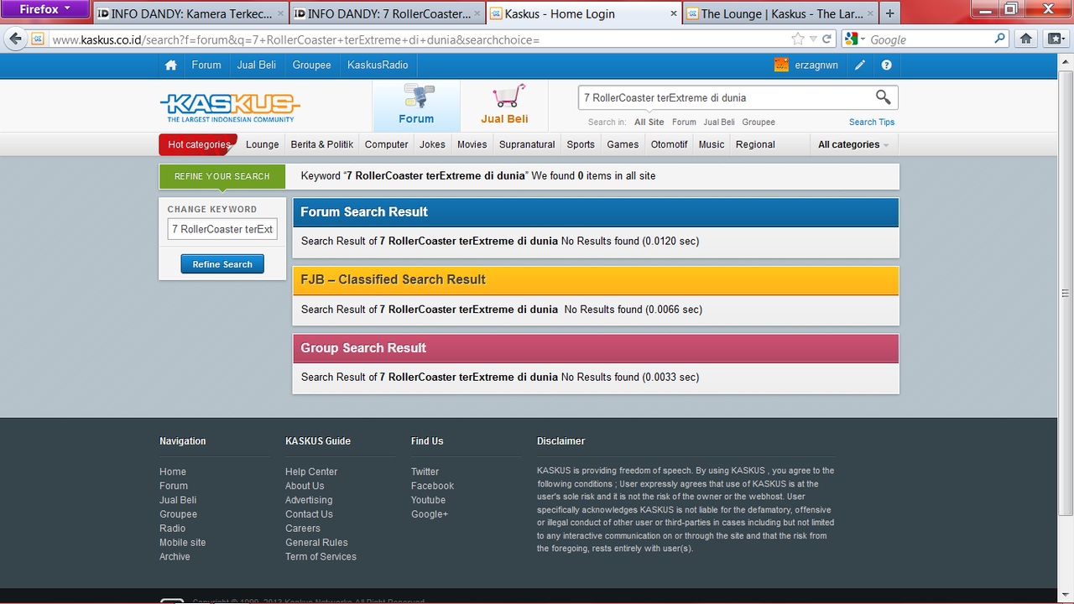Open a new tab with the plus button
Viewport: 1074px width, 604px height.
click(x=889, y=13)
